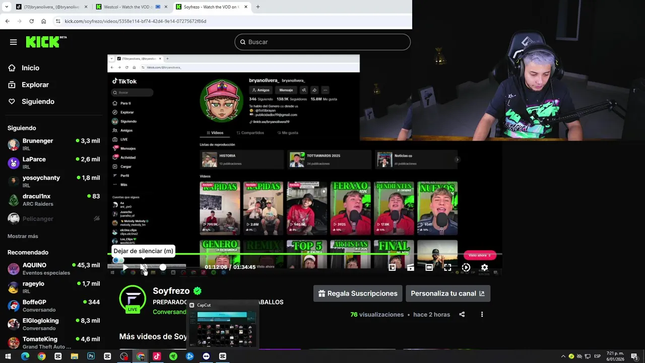Play the VOD with the play button
This screenshot has width=645, height=363.
coord(125,268)
